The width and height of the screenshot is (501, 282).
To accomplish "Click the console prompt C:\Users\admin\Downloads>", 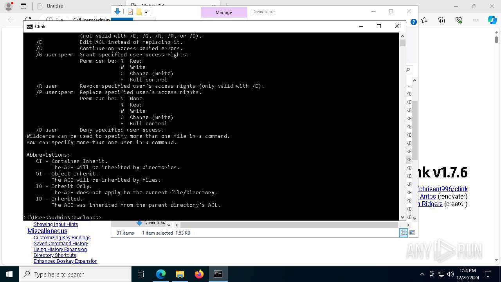I will [x=62, y=217].
